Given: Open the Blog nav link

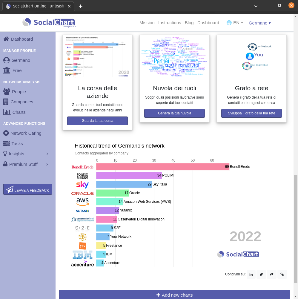Looking at the screenshot, I should pos(189,23).
